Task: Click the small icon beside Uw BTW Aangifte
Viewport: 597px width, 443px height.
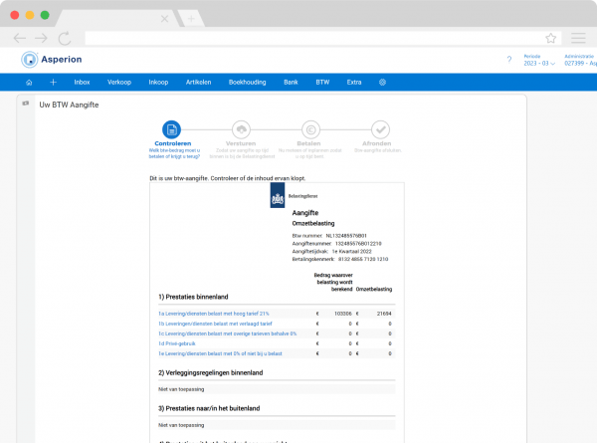Action: 26,104
